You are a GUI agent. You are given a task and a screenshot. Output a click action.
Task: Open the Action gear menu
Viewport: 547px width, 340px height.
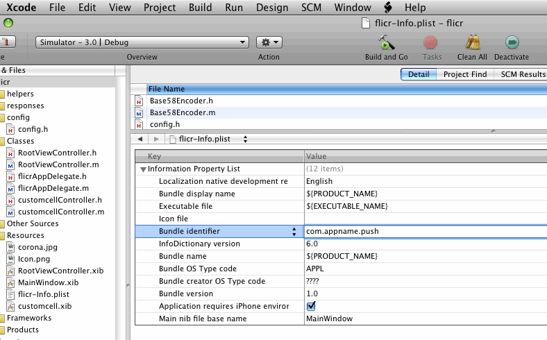tap(269, 42)
